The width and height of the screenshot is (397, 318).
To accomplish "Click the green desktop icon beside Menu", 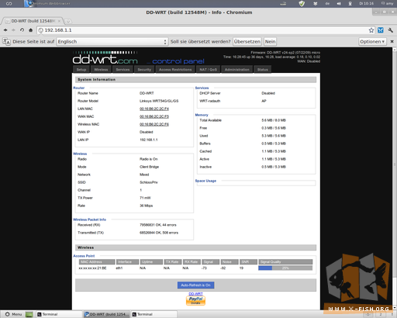I will click(29, 314).
